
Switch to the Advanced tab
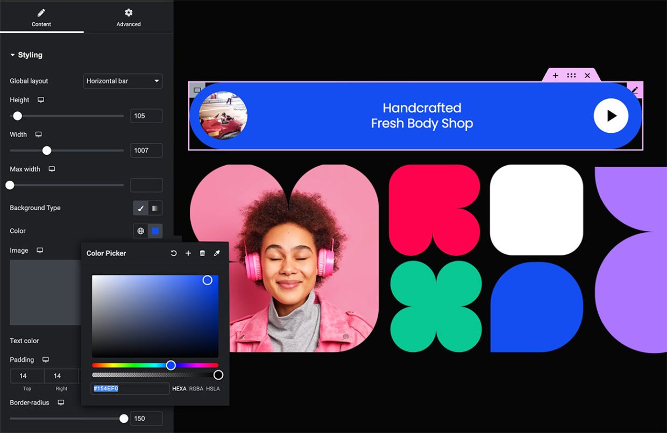pyautogui.click(x=129, y=17)
